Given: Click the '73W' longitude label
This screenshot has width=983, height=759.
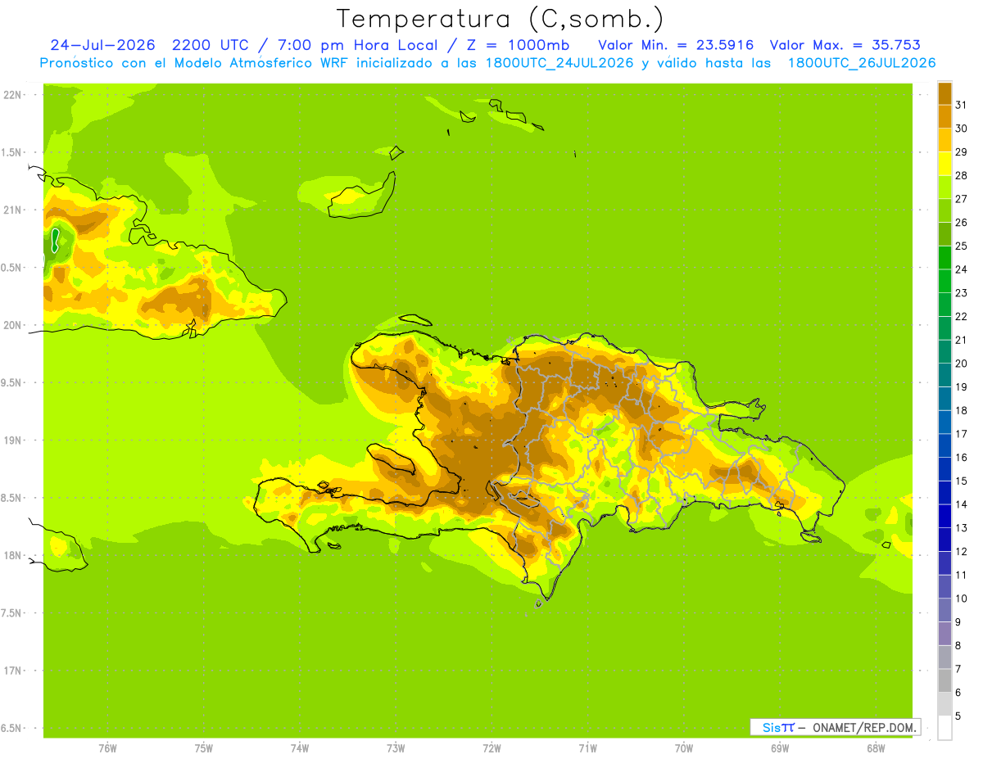Looking at the screenshot, I should pos(396,748).
